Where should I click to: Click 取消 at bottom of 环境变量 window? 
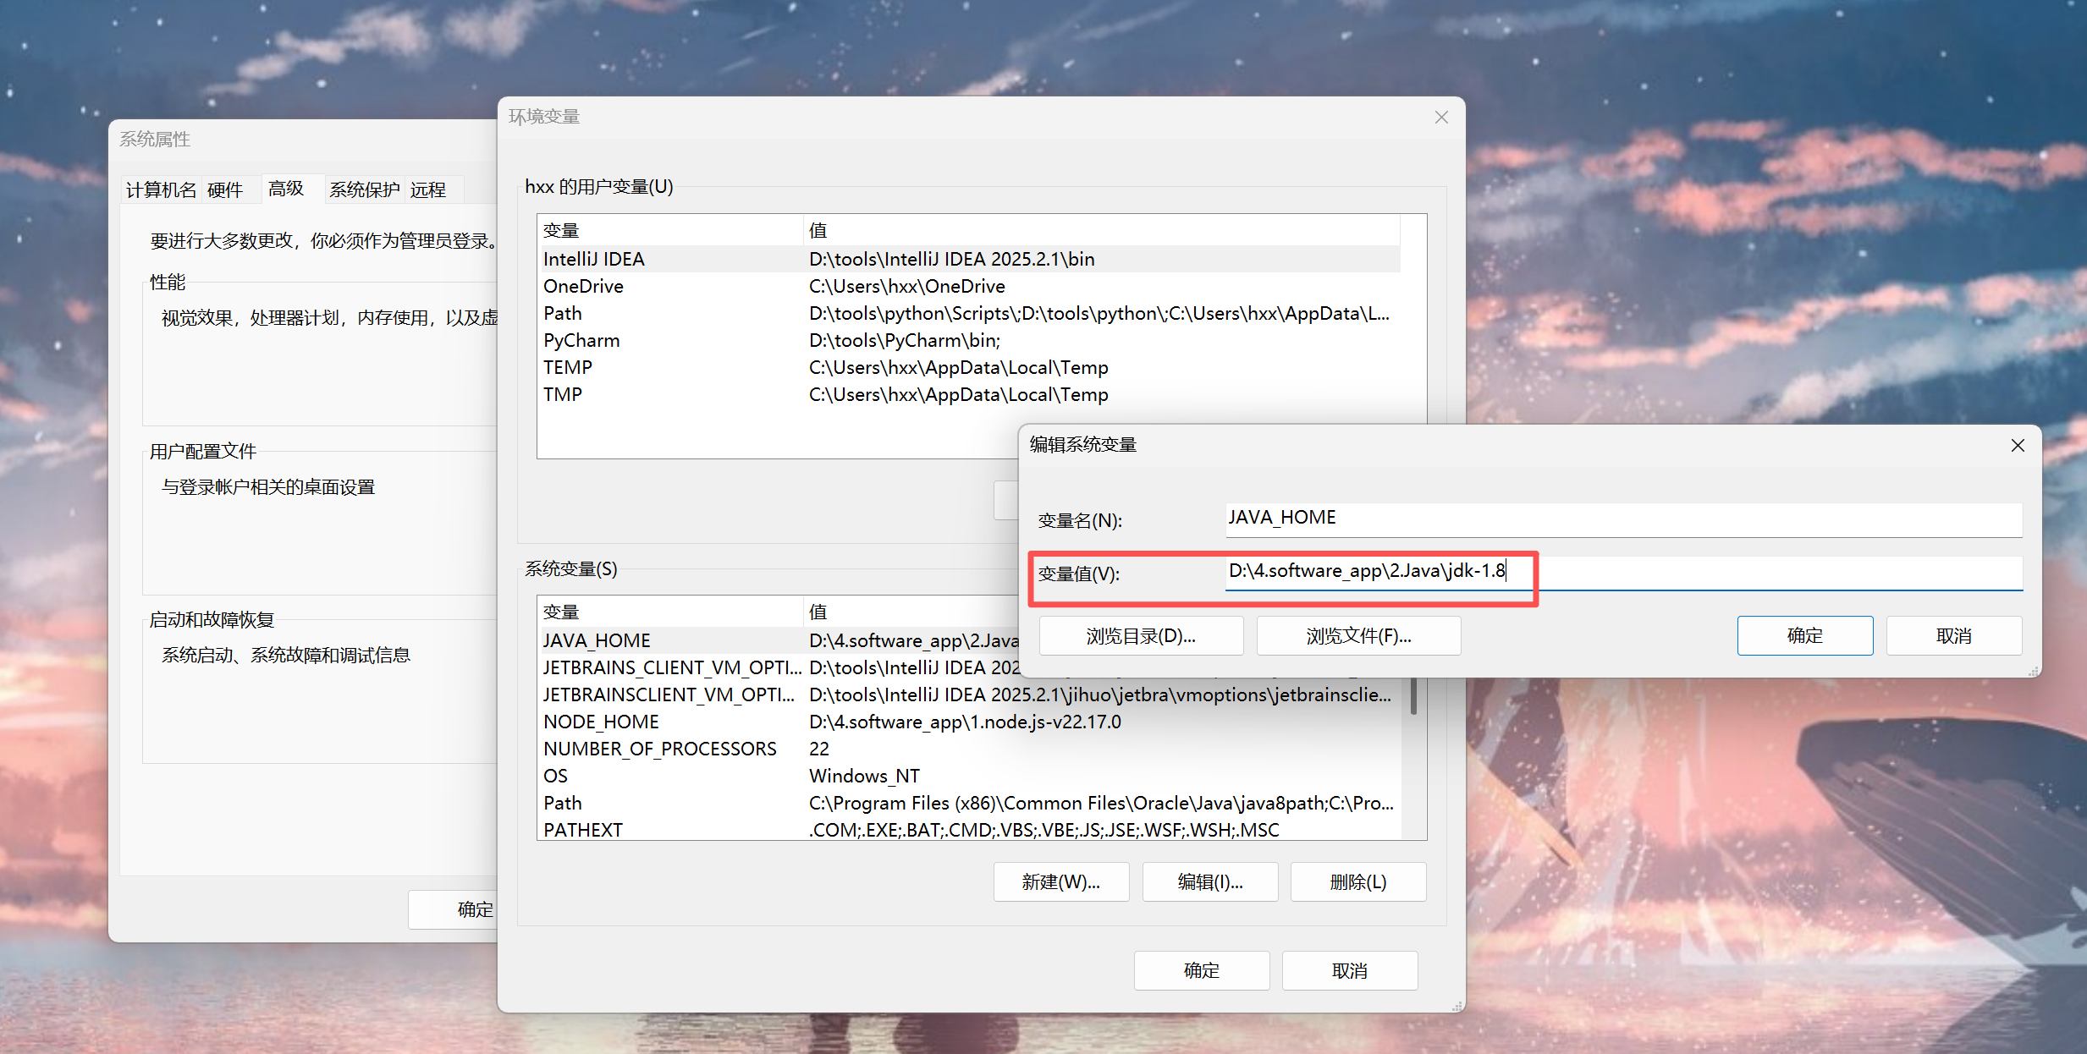click(x=1349, y=971)
